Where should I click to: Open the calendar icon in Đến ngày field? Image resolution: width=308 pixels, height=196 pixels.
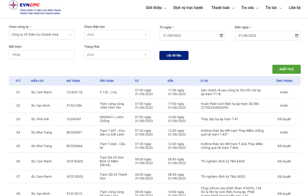tap(297, 36)
